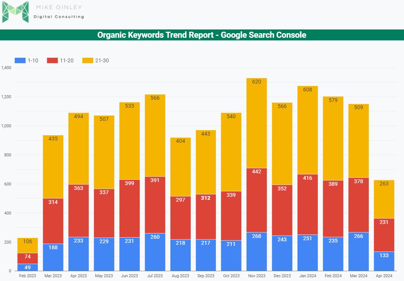Click the Nov 2023 red segment labeled 442
This screenshot has width=404, height=281.
click(x=257, y=200)
